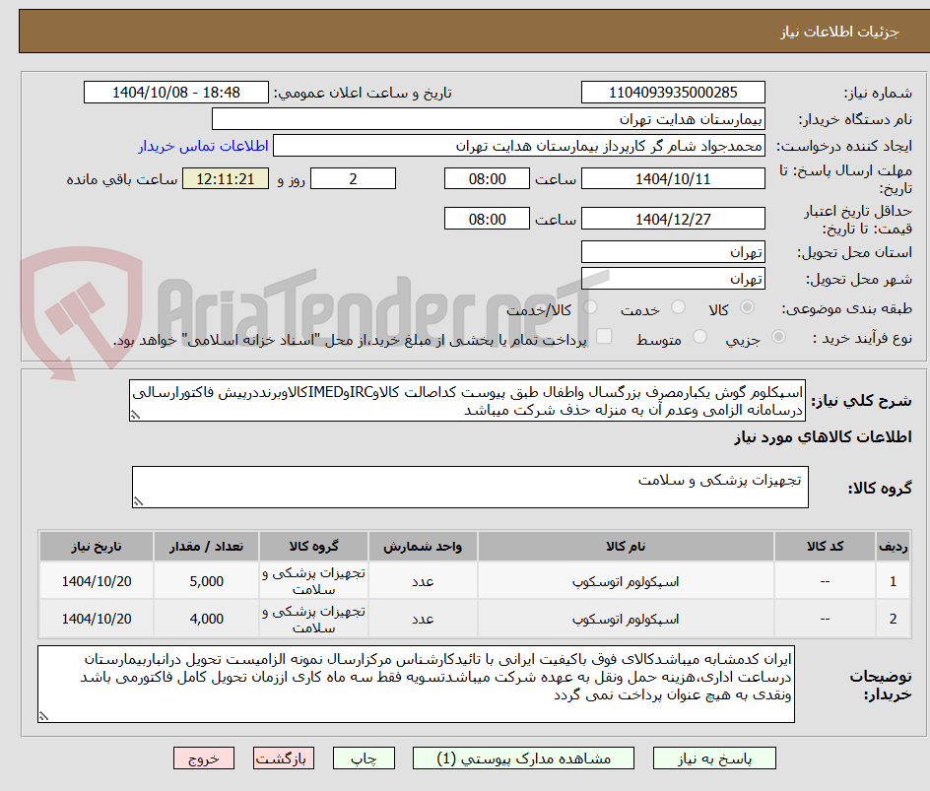Click the remaining time field 12:11:21
930x791 pixels.
226,178
